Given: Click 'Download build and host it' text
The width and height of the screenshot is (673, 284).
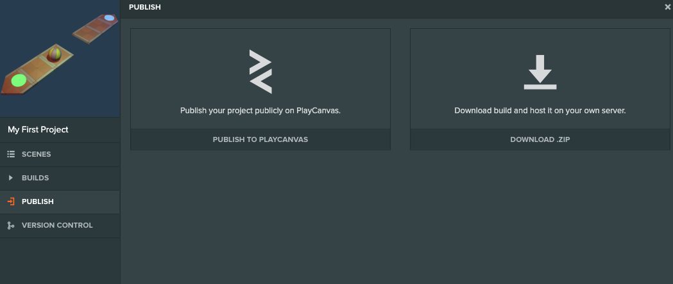Looking at the screenshot, I should tap(540, 111).
